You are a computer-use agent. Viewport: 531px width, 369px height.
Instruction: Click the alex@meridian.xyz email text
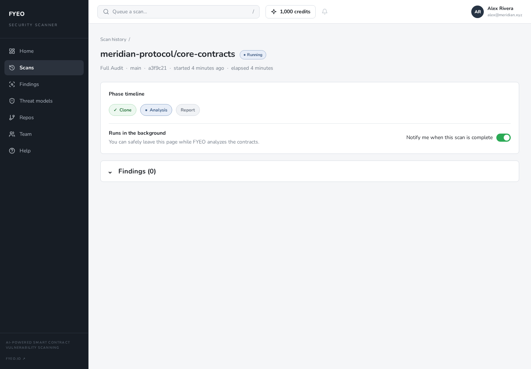(505, 15)
